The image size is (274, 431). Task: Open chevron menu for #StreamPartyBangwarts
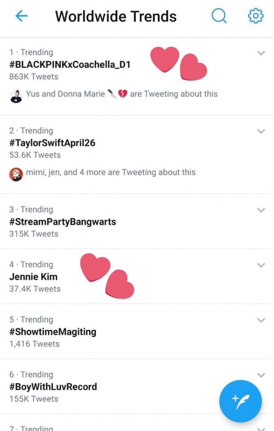261,210
